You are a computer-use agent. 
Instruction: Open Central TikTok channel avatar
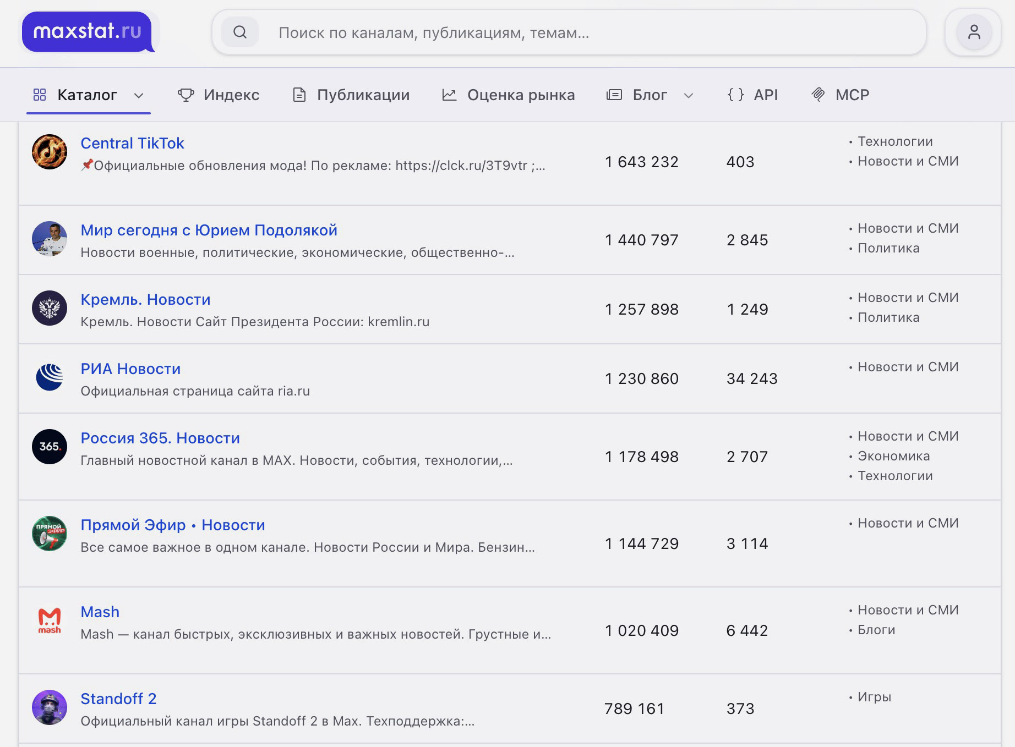pyautogui.click(x=50, y=152)
